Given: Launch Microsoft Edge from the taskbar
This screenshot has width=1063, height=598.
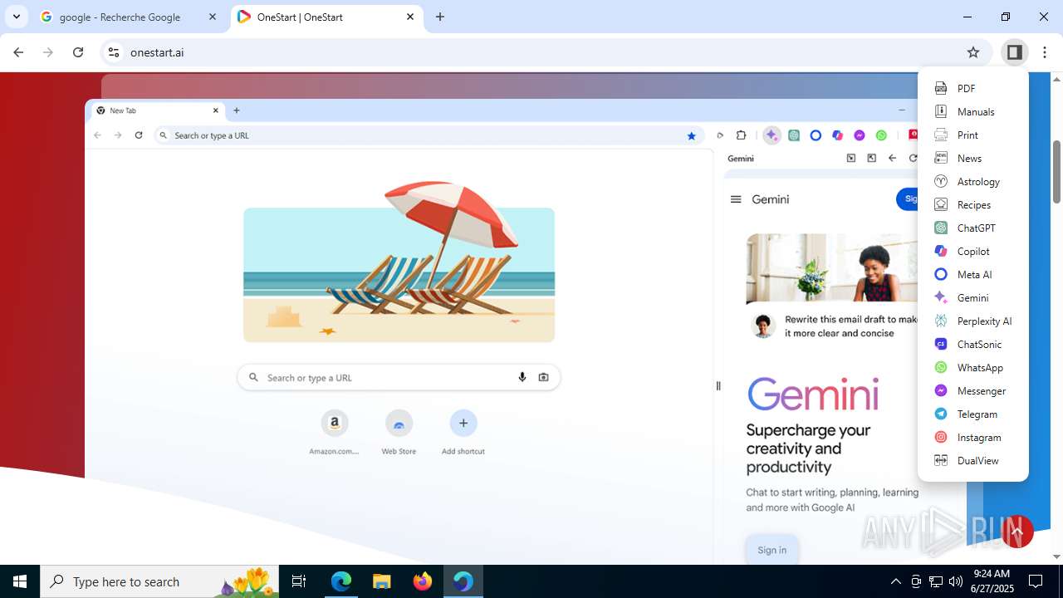Looking at the screenshot, I should [341, 581].
